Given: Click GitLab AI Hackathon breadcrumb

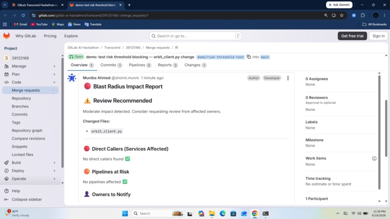Looking at the screenshot, I should (x=83, y=47).
